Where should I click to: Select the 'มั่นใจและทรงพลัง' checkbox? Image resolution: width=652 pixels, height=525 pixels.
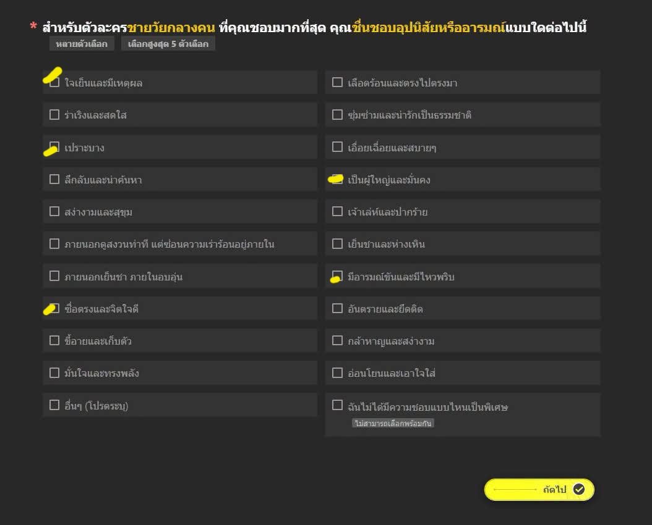(54, 372)
